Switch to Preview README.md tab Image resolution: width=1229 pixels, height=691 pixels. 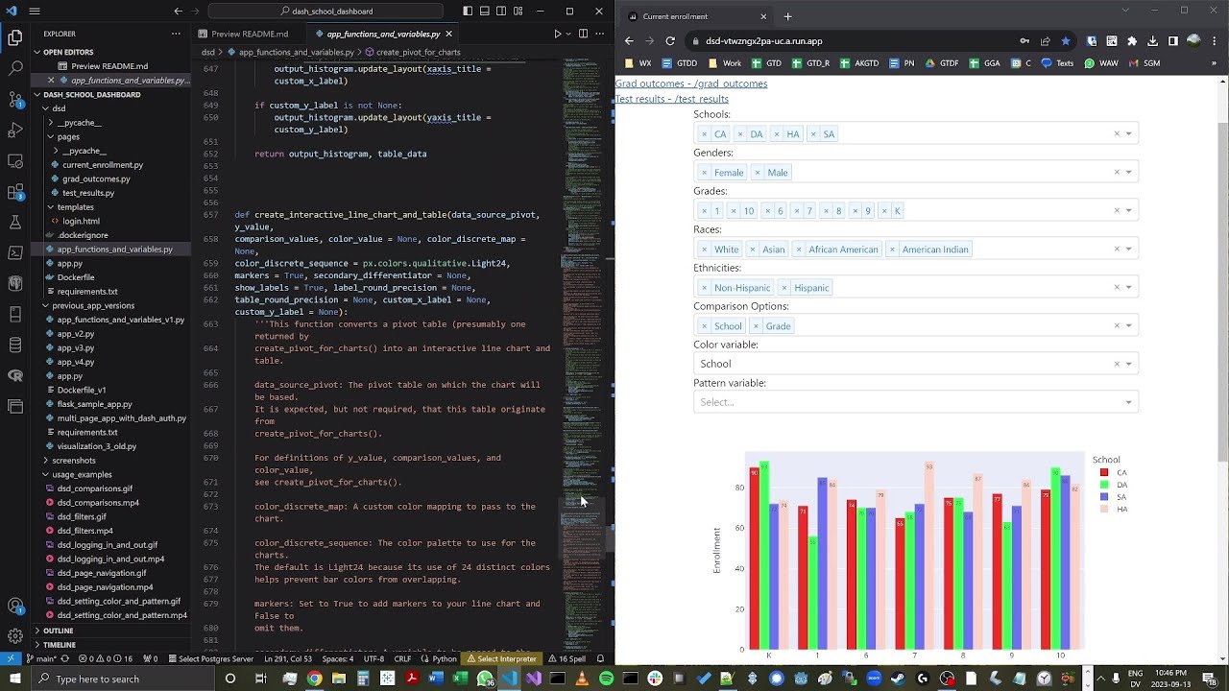tap(250, 34)
